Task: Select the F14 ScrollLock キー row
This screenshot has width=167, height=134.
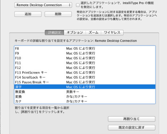Action: pyautogui.click(x=85, y=77)
